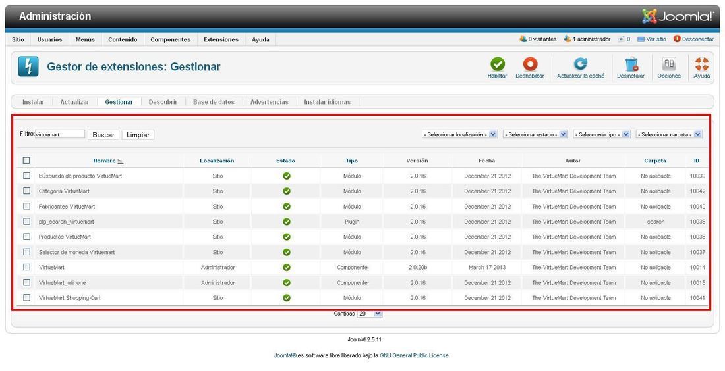Toggle status icon for Fabricantes VirtueMart
This screenshot has height=371, width=725.
[x=287, y=207]
